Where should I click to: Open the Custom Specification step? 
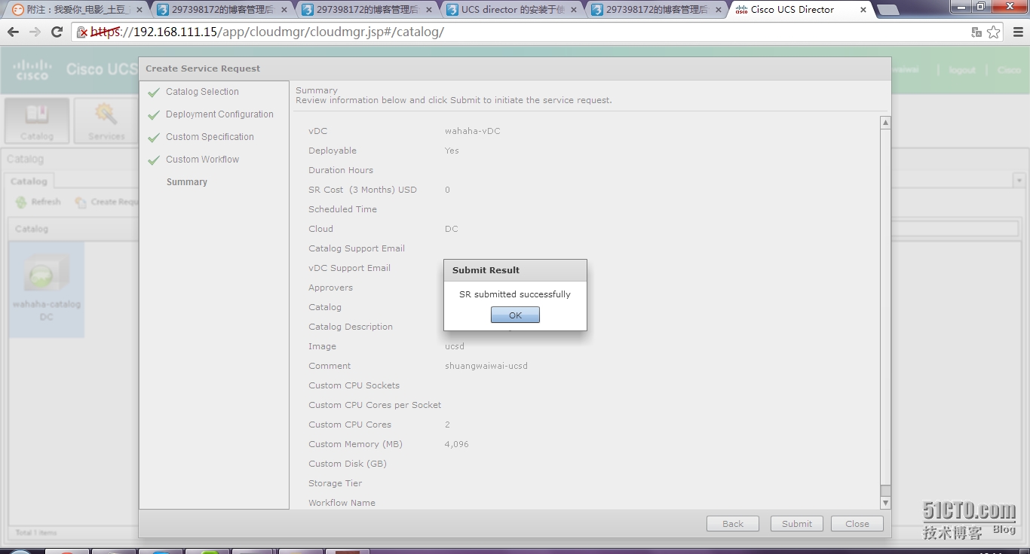(x=210, y=137)
